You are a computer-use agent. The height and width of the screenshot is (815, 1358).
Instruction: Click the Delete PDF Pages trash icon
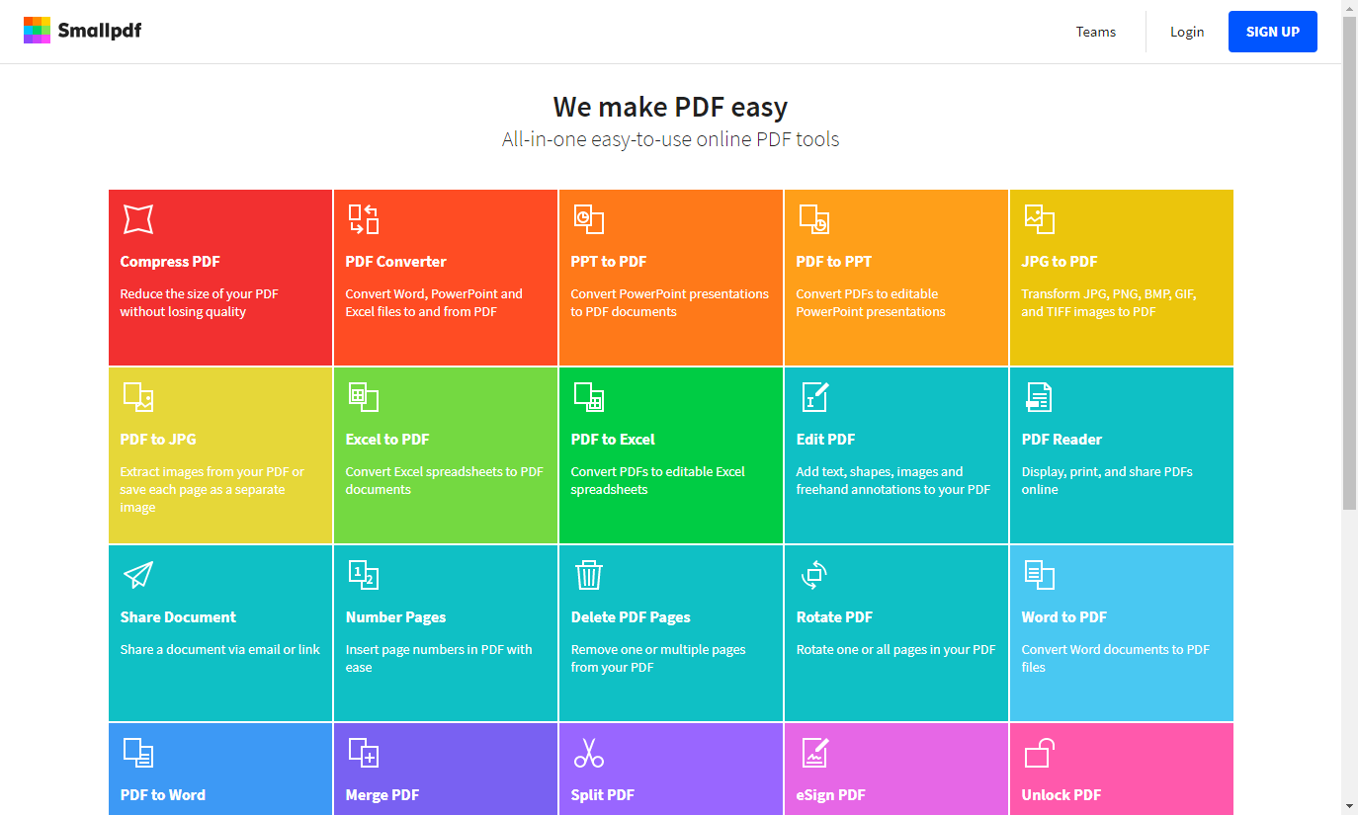[588, 575]
